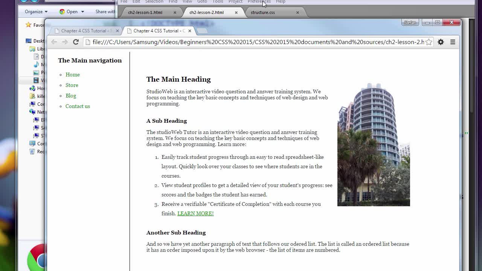Screen dimensions: 482x271
Task: Click the gear extension icon in Chrome toolbar
Action: pyautogui.click(x=441, y=42)
